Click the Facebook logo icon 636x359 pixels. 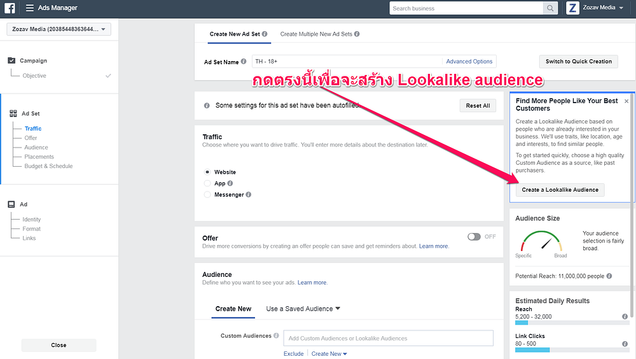(10, 8)
